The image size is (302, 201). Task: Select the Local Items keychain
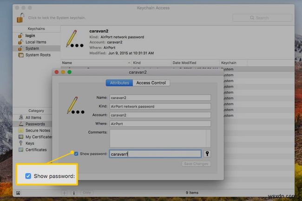click(36, 42)
